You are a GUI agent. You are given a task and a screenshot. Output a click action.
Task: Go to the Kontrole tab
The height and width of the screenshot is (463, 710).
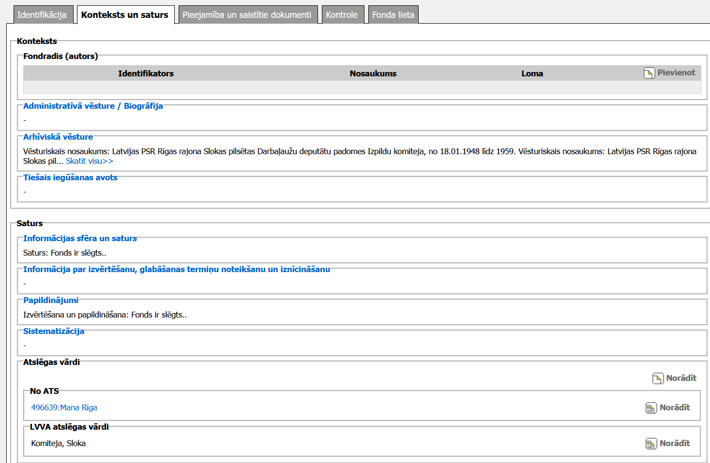pos(342,15)
